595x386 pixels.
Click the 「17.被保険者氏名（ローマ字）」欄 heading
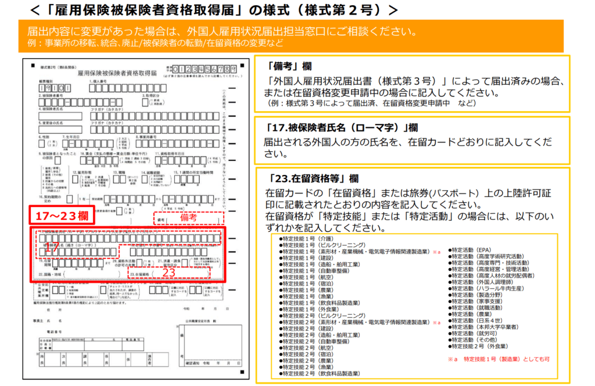click(340, 127)
